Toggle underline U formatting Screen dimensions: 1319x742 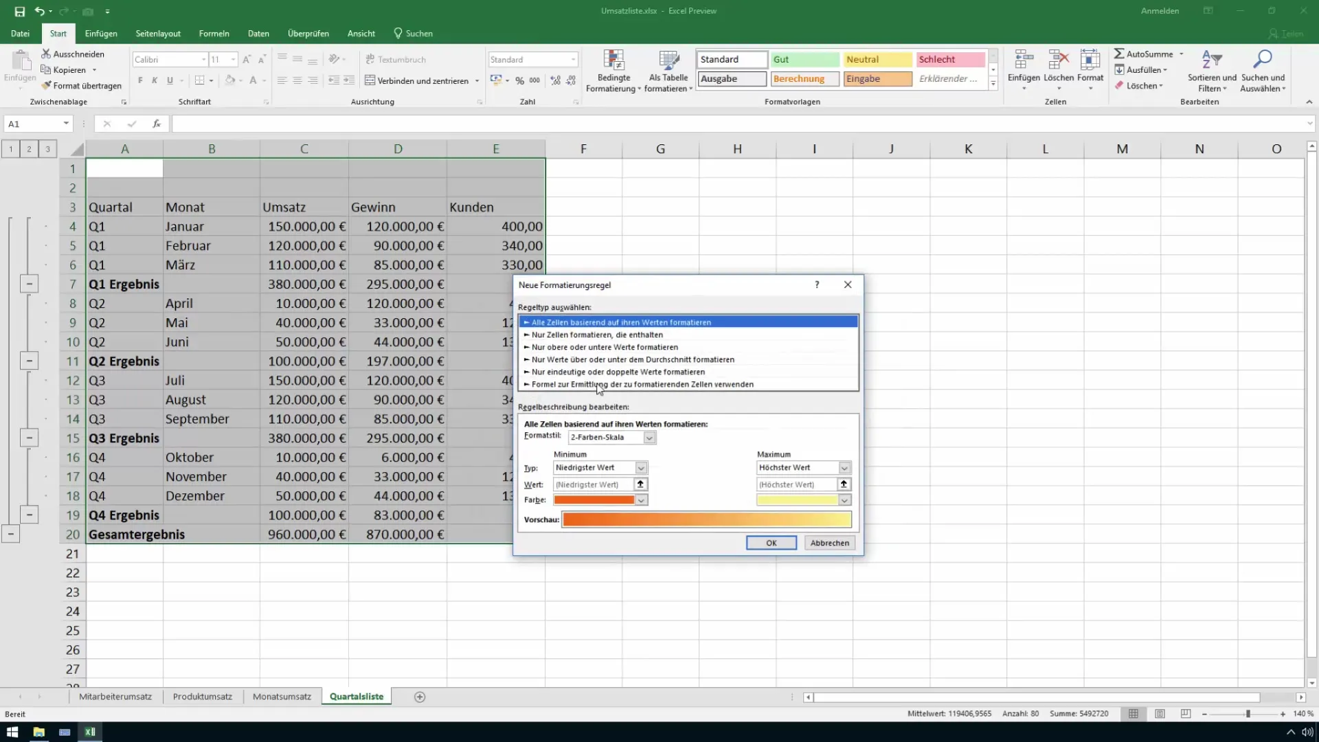pos(170,80)
